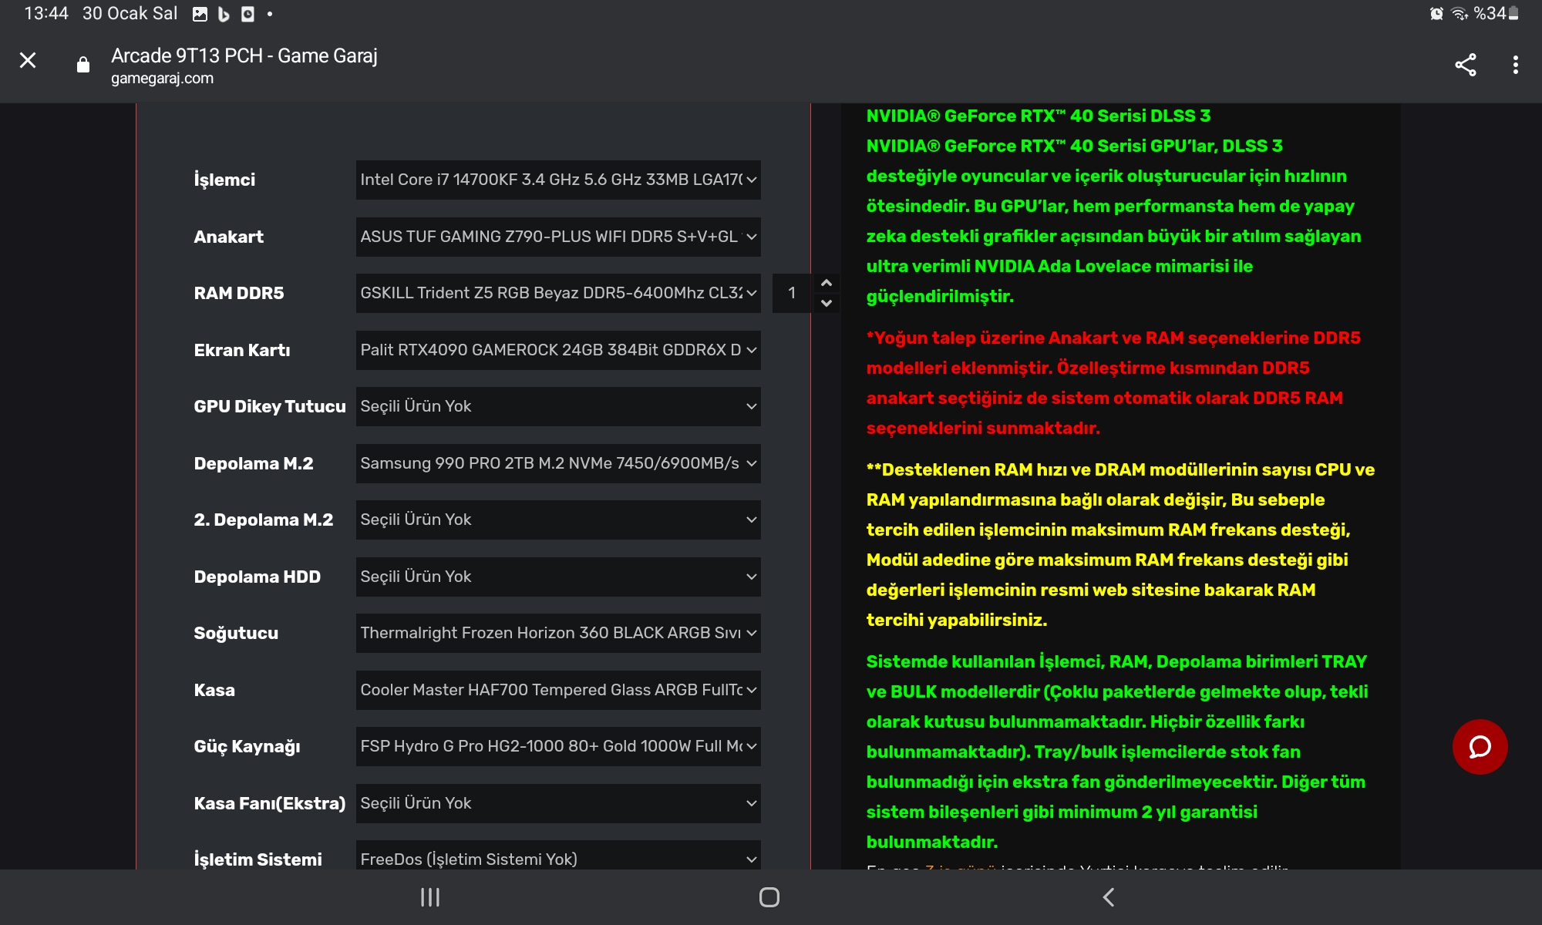Tap the İşlemci label

click(224, 180)
